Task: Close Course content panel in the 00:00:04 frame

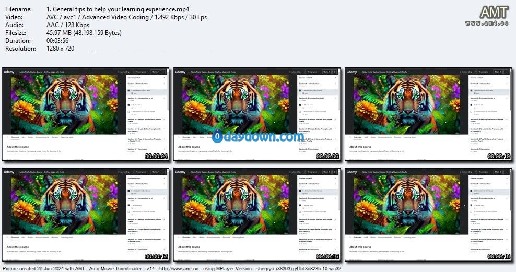Action: coord(165,78)
